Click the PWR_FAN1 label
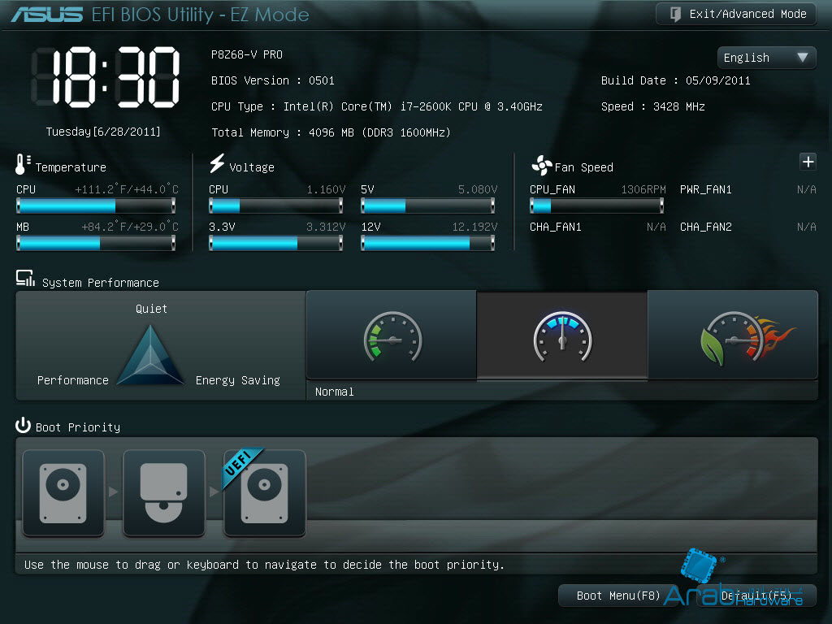The width and height of the screenshot is (832, 624). tap(706, 189)
